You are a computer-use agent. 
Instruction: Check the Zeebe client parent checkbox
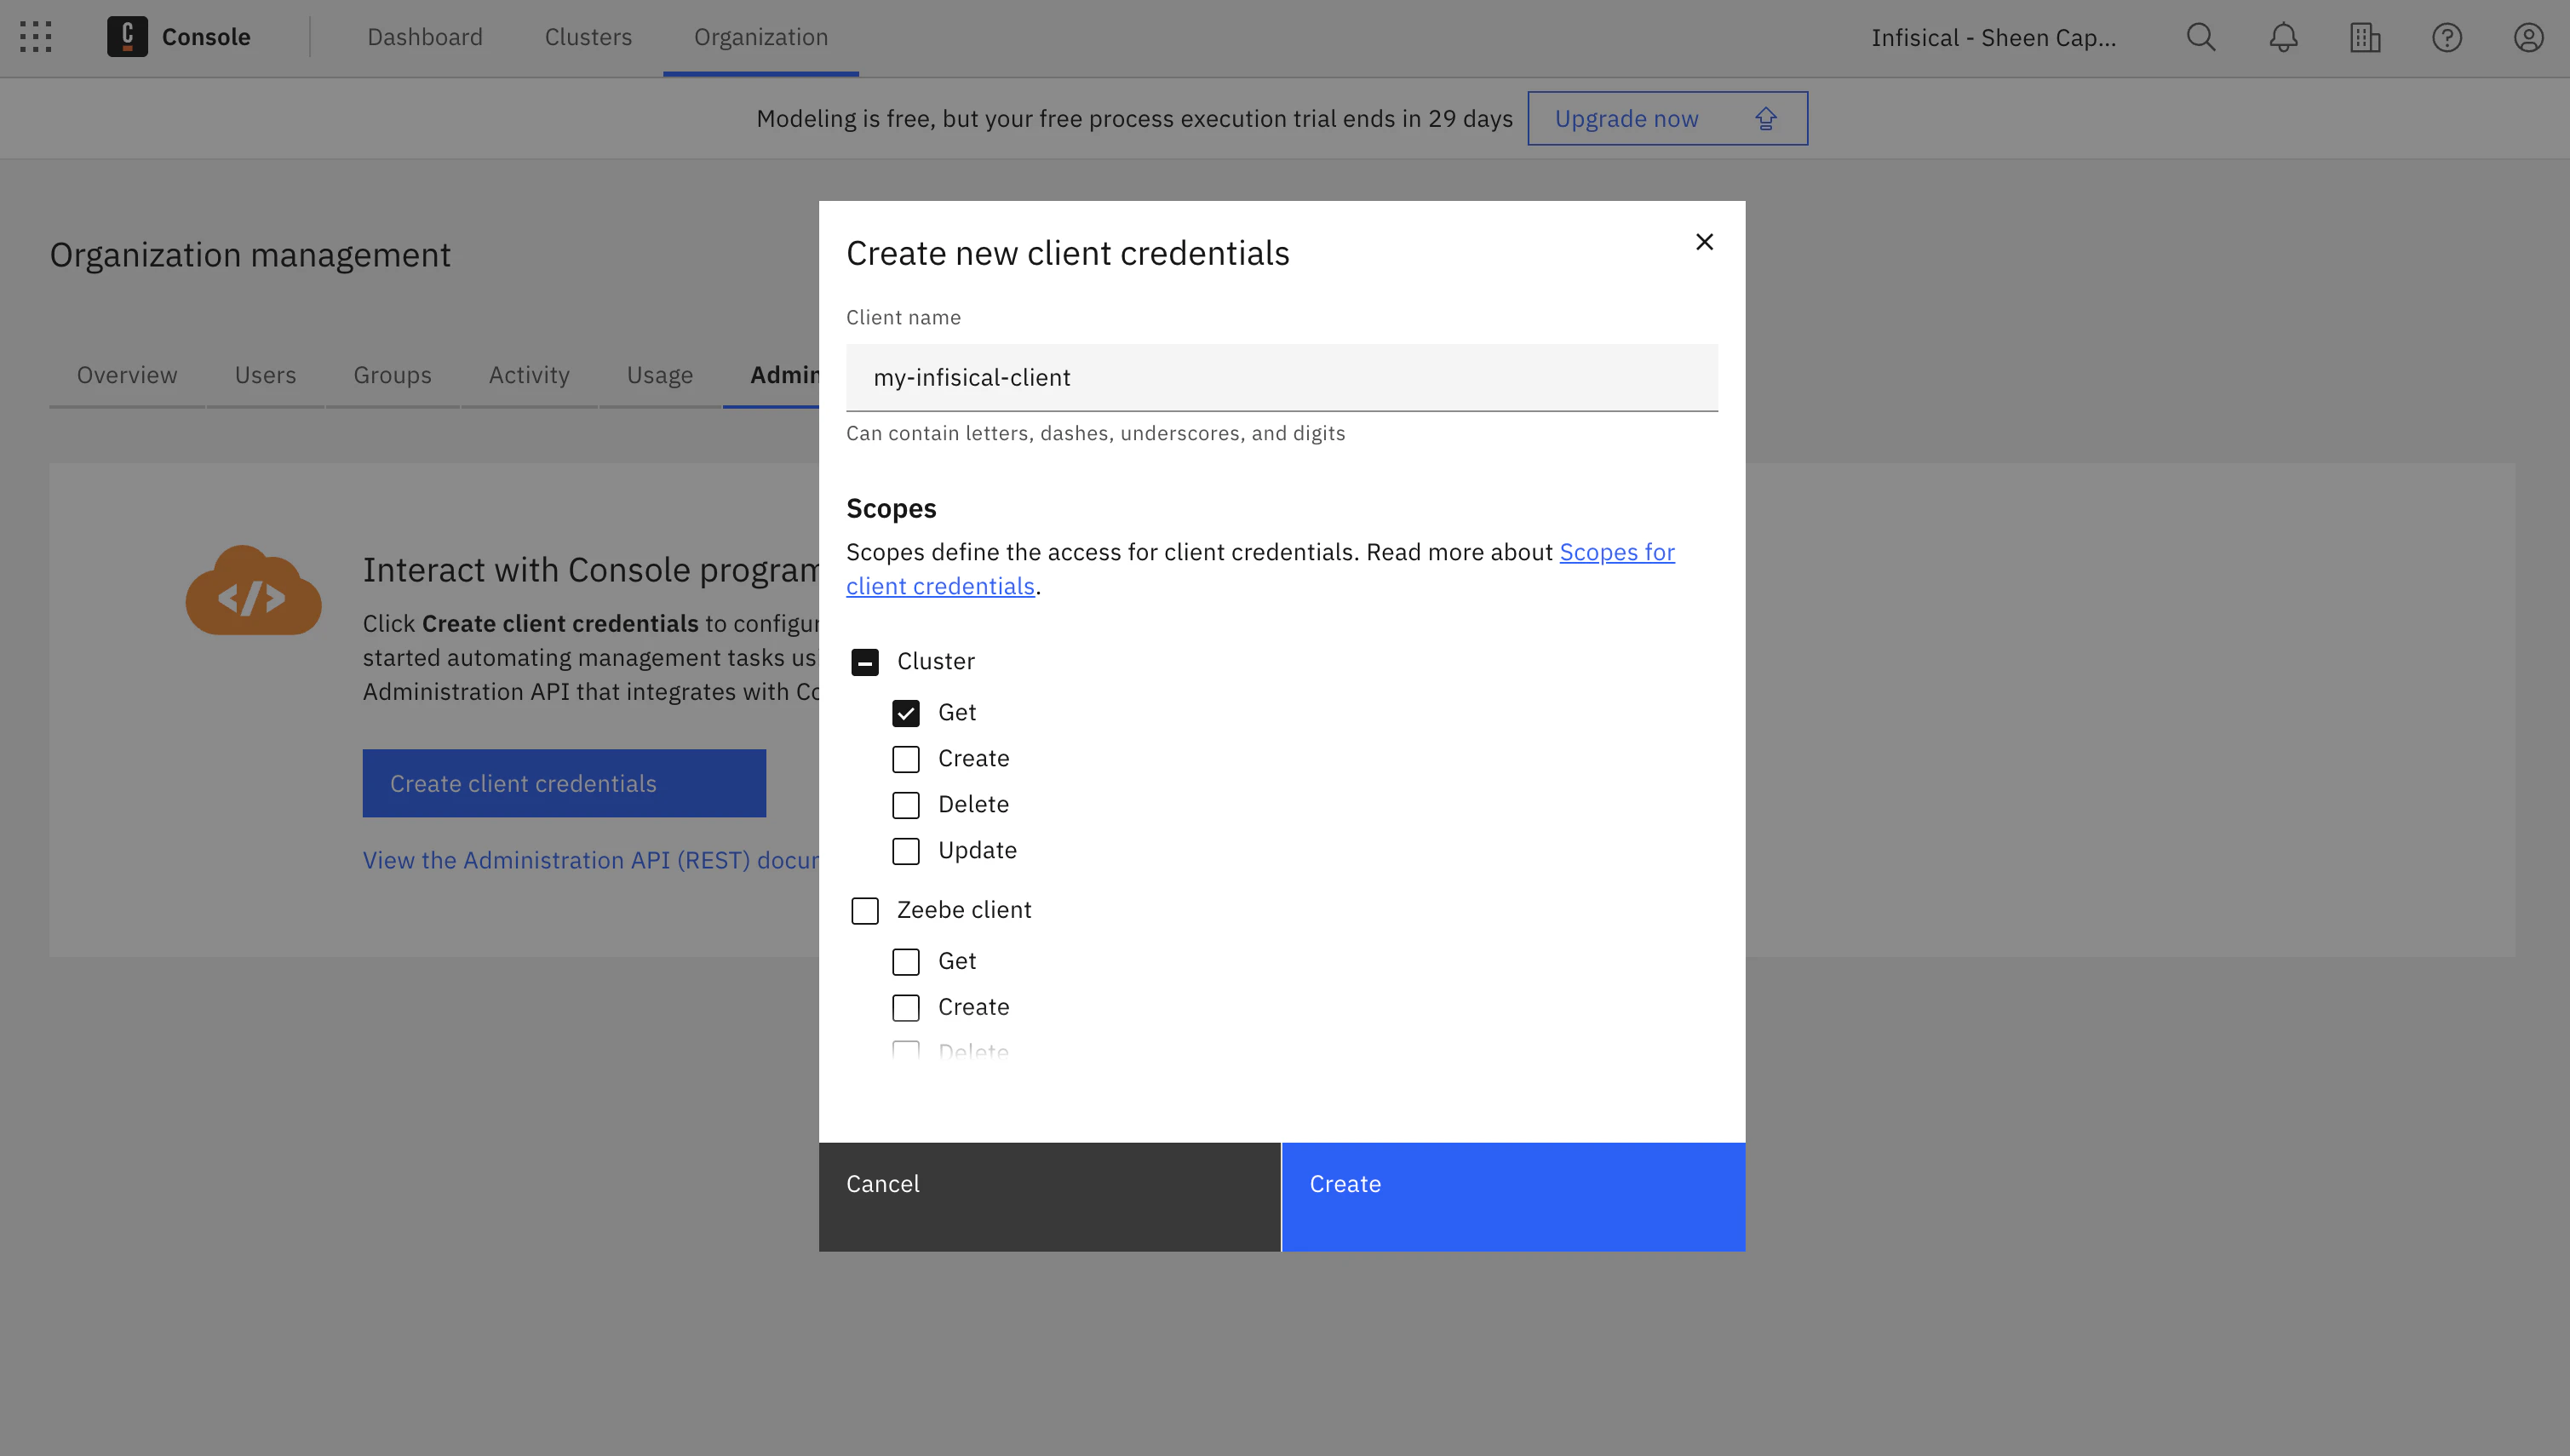[x=865, y=911]
